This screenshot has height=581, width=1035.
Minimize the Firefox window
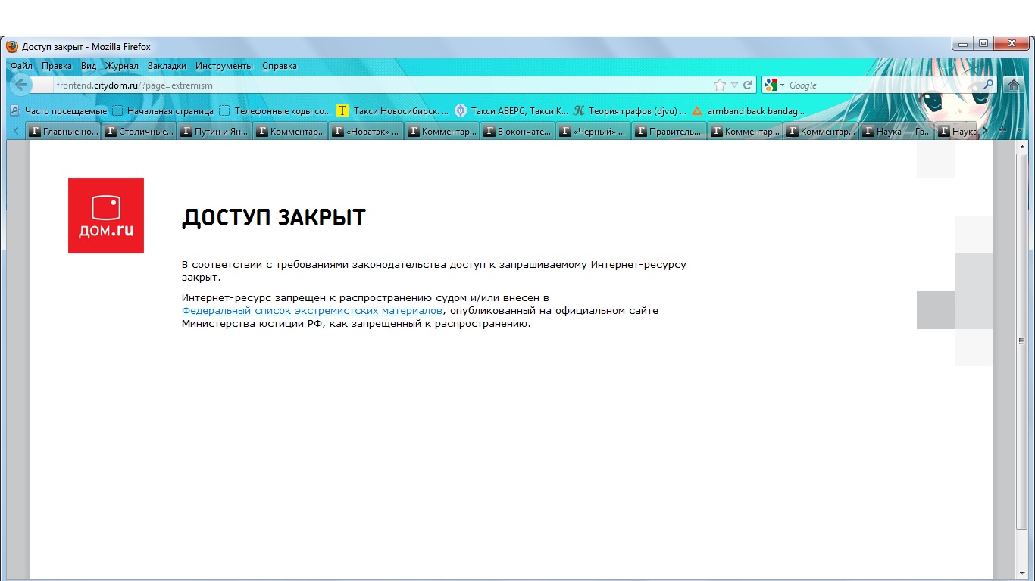pyautogui.click(x=963, y=44)
